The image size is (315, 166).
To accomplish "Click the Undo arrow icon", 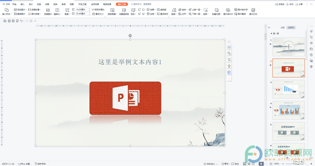I will (x=21, y=21).
